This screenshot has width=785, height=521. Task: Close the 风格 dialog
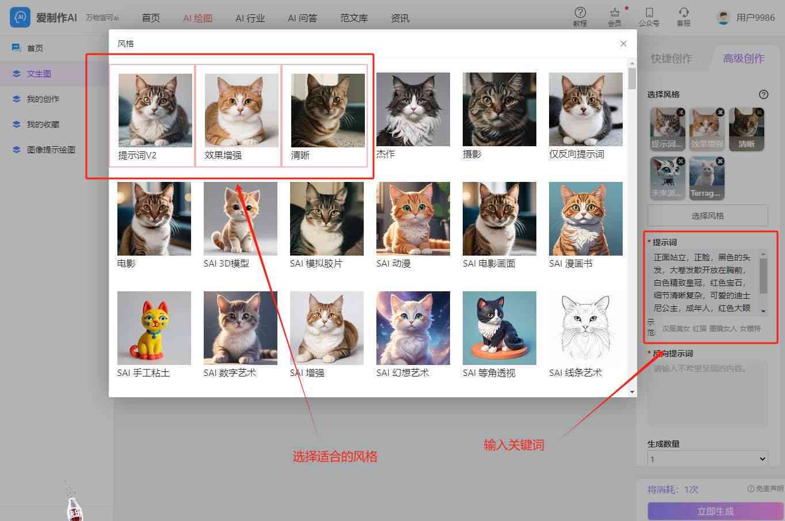(623, 44)
